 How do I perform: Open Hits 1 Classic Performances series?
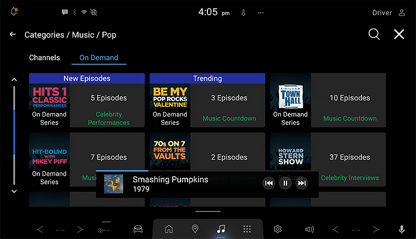click(x=49, y=105)
